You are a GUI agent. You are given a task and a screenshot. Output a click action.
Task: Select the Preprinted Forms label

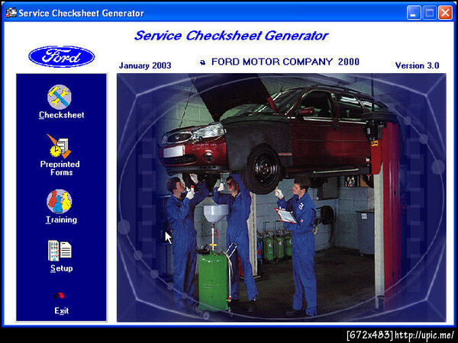tap(60, 168)
